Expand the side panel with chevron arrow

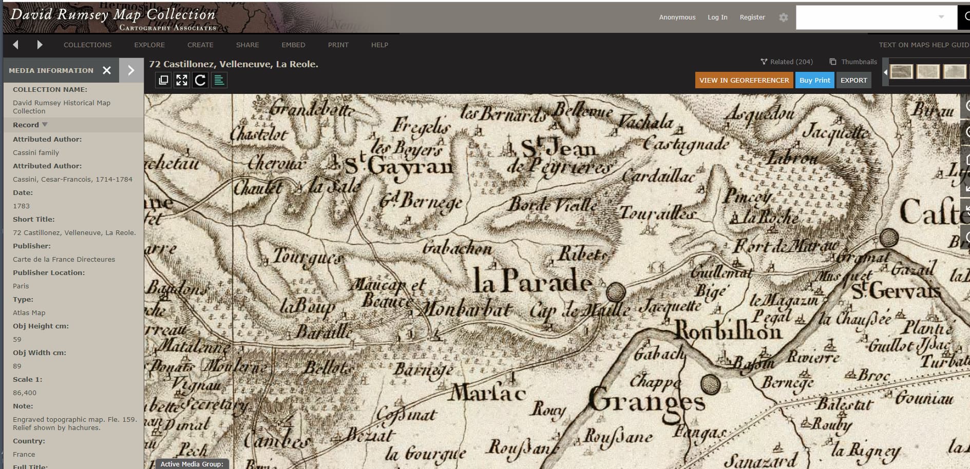[131, 70]
